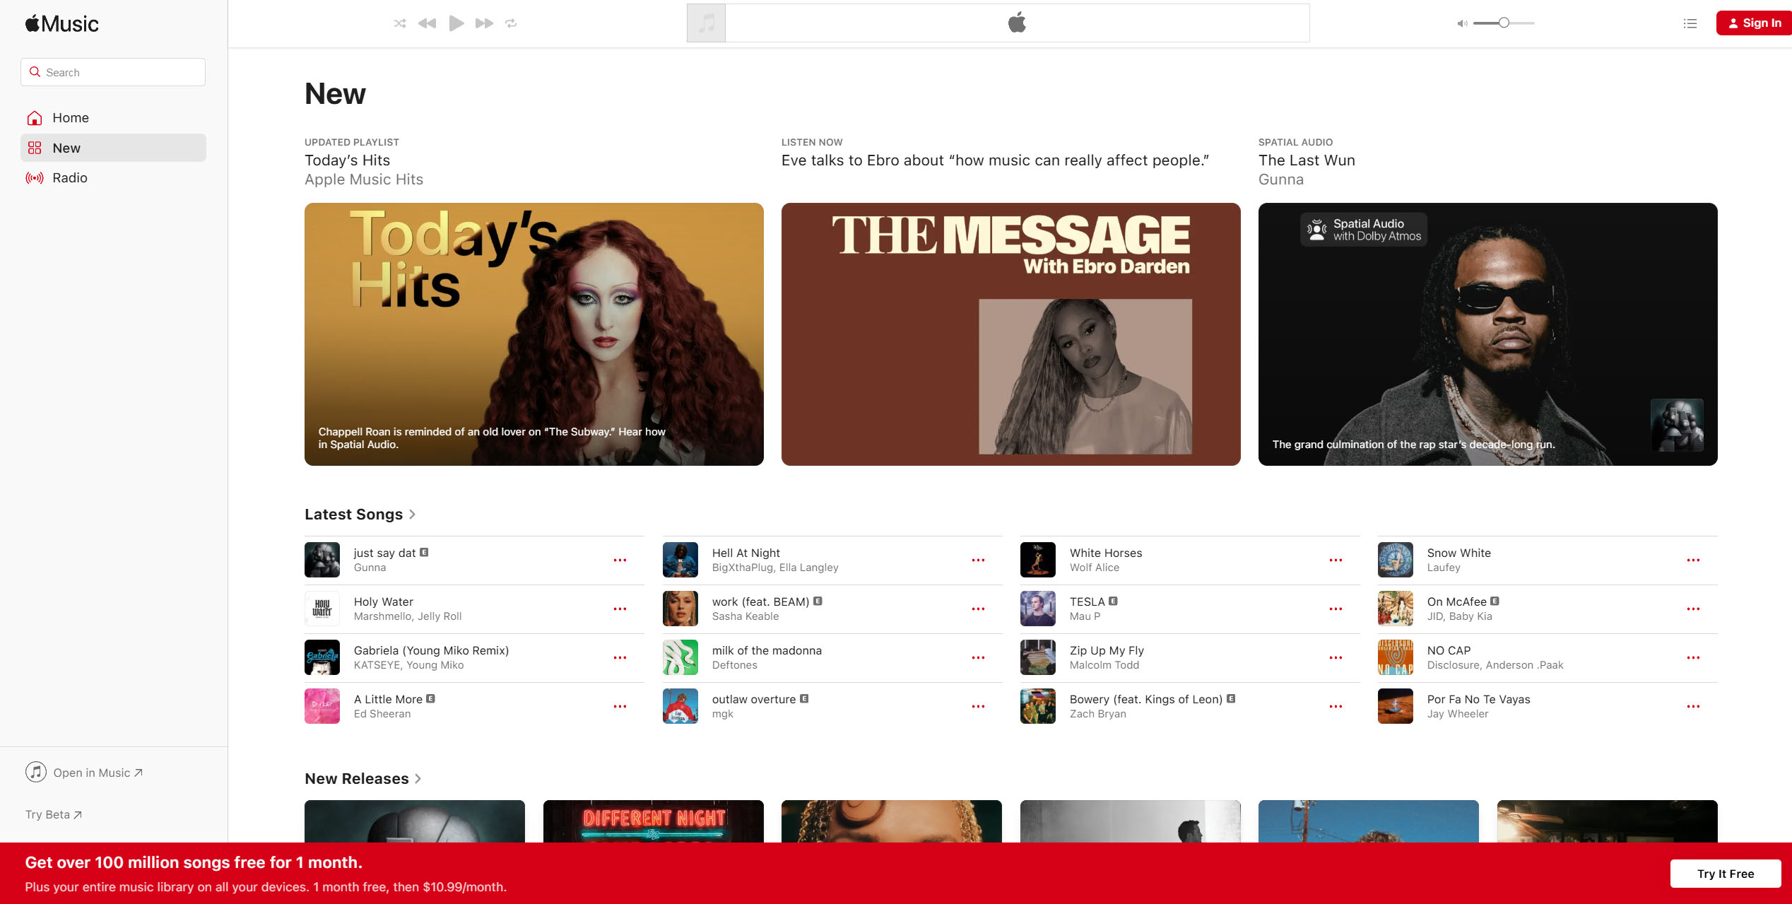Click the White Horses album cover
The width and height of the screenshot is (1792, 904).
[1038, 560]
